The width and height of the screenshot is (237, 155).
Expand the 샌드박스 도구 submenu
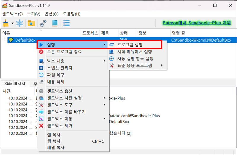(73, 105)
